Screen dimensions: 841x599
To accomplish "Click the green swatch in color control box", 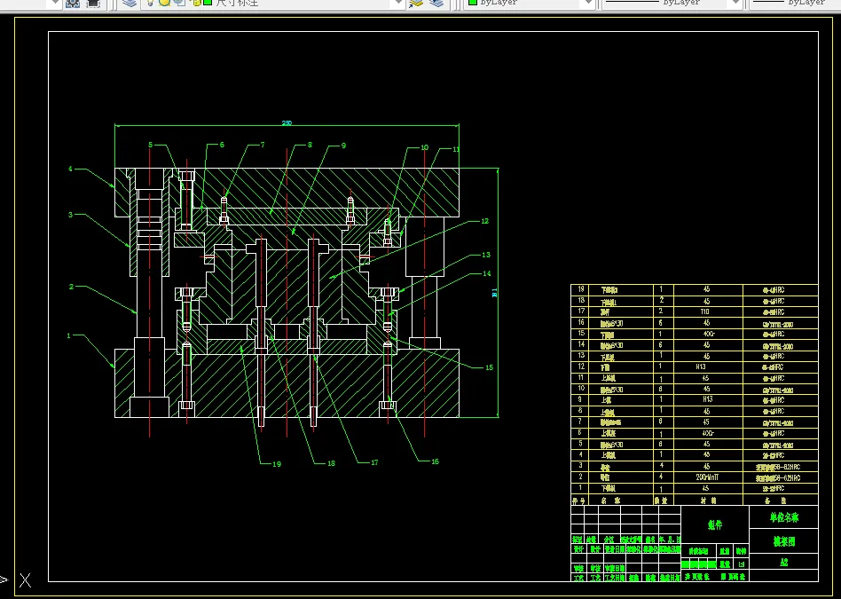I will 473,2.
